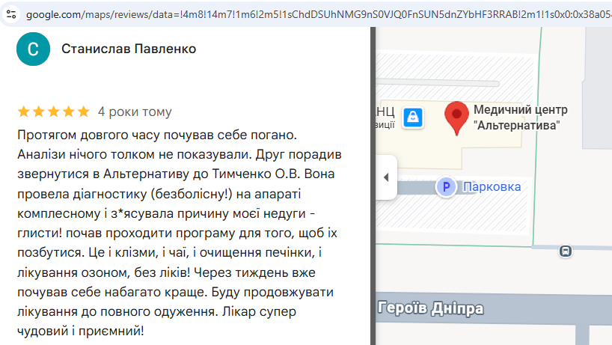Screen dimensions: 612x345
Task: Click the ТНЦ label beside shopping icon
Action: coord(385,112)
